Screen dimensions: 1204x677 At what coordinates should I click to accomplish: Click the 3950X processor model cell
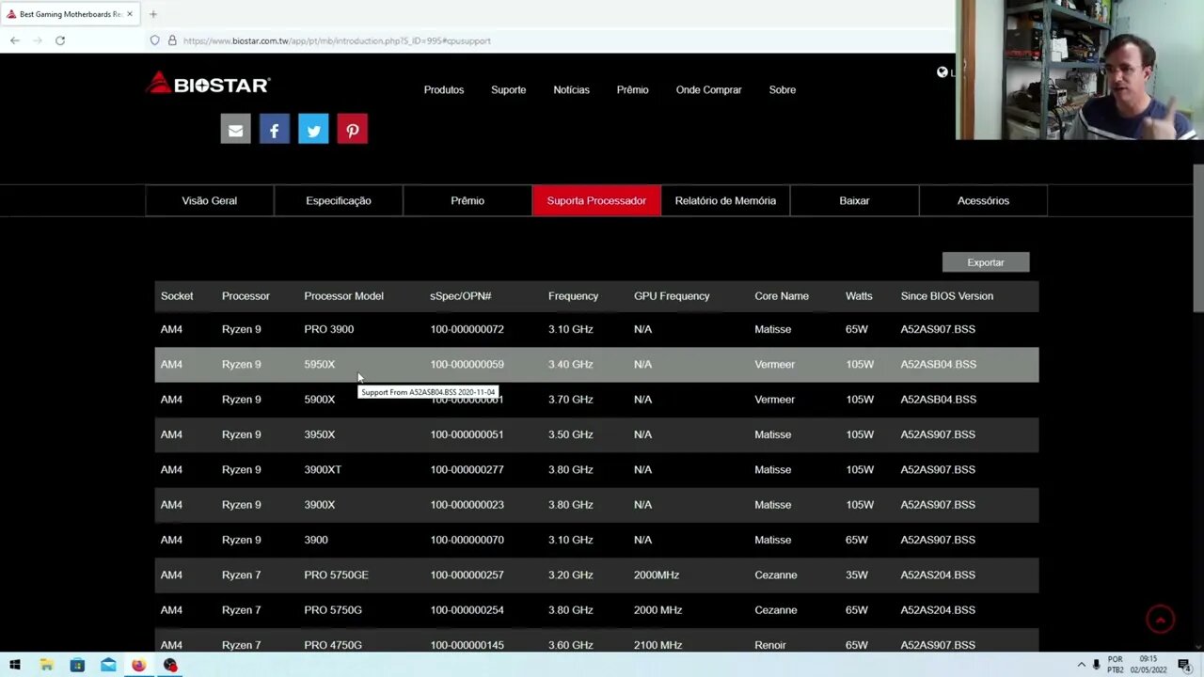(320, 434)
